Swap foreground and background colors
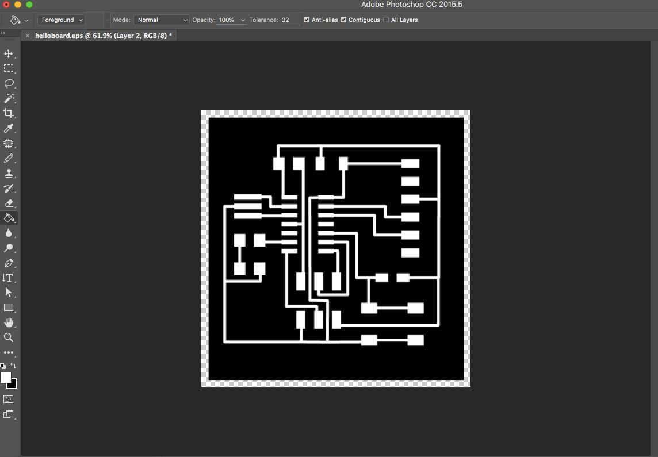This screenshot has height=457, width=658. click(x=13, y=366)
